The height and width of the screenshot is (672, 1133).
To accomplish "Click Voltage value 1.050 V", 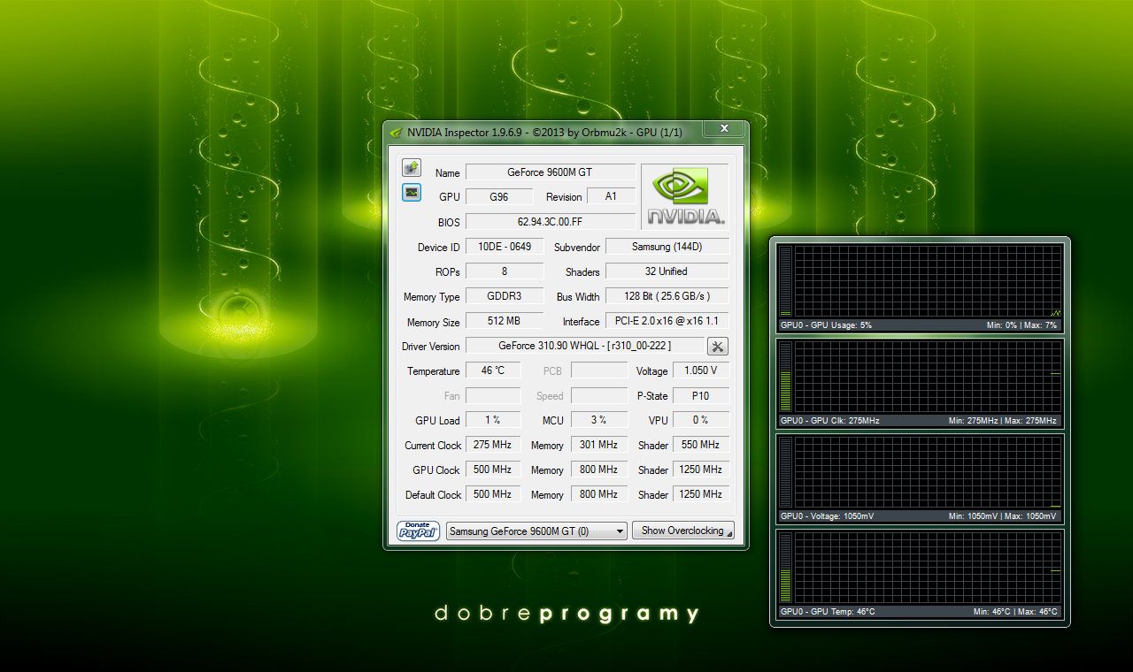I will [x=701, y=370].
